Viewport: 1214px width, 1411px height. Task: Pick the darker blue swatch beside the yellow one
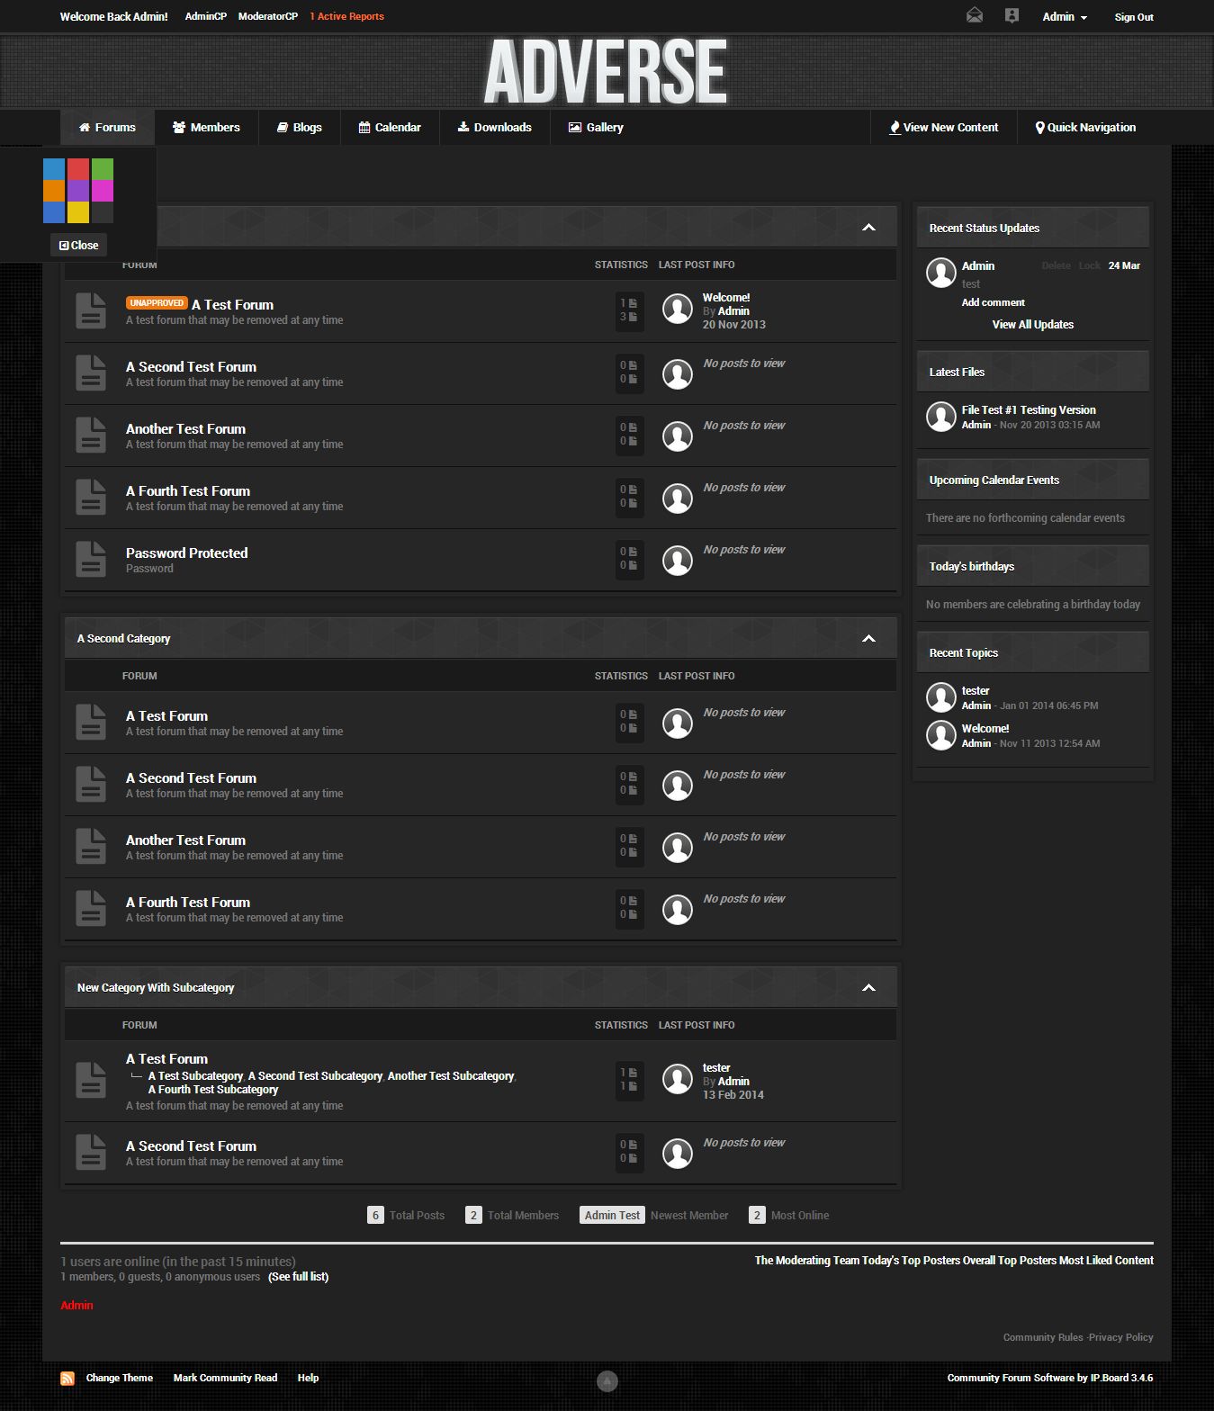coord(54,212)
